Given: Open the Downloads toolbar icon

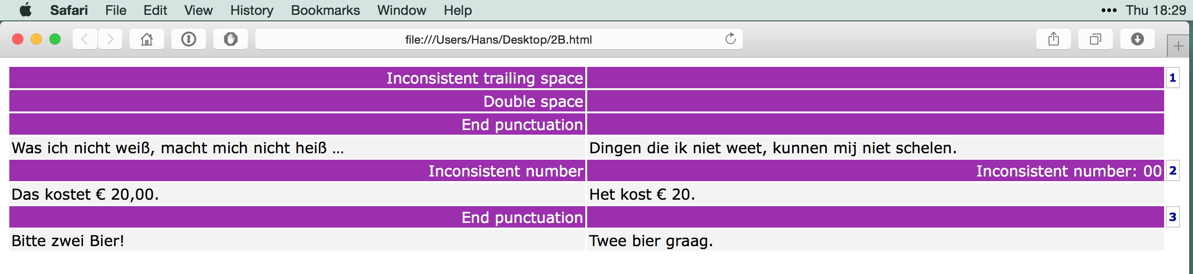Looking at the screenshot, I should (x=1137, y=39).
